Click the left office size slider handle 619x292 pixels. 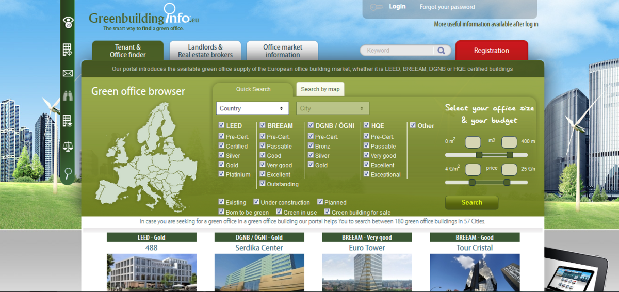point(479,155)
